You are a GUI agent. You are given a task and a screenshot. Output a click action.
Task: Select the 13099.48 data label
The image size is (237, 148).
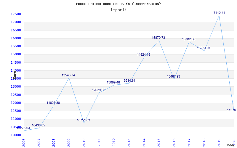(x=113, y=83)
